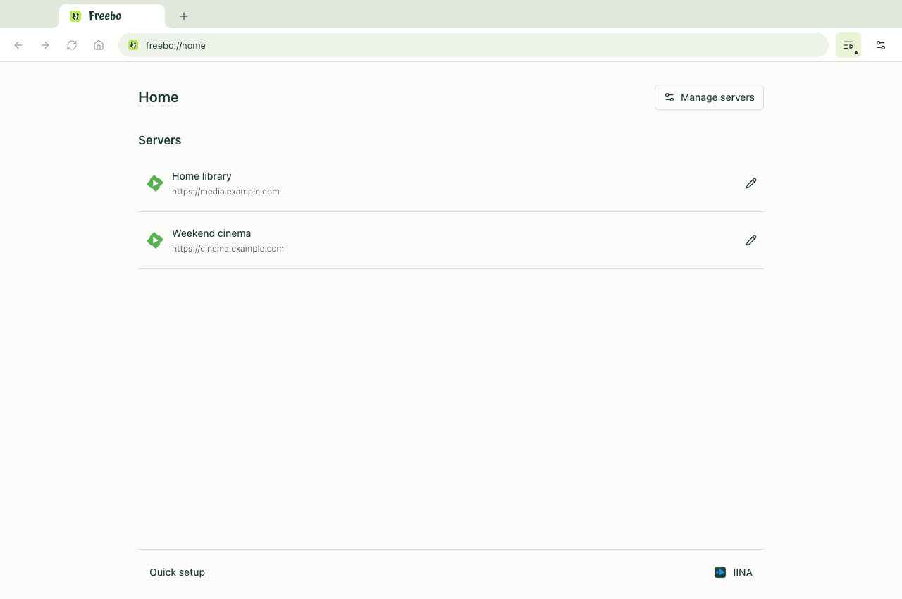The width and height of the screenshot is (902, 599).
Task: Click the https://media.example.com URL text
Action: [225, 192]
